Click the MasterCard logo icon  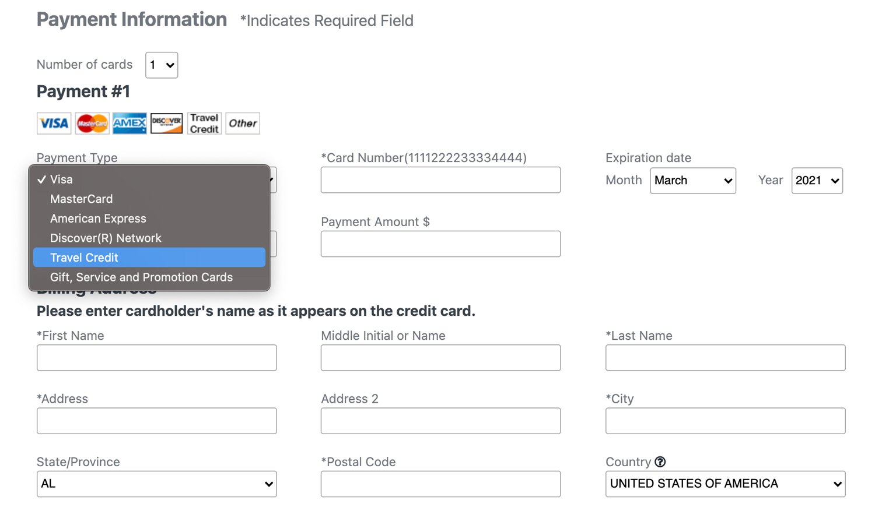tap(92, 124)
